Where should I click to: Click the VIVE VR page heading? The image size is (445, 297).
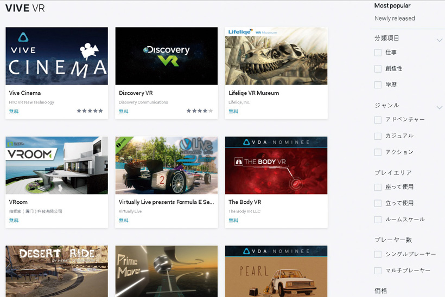pos(25,8)
